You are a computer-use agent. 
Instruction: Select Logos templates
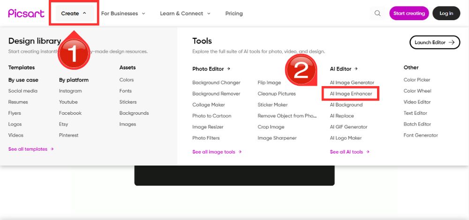[15, 124]
